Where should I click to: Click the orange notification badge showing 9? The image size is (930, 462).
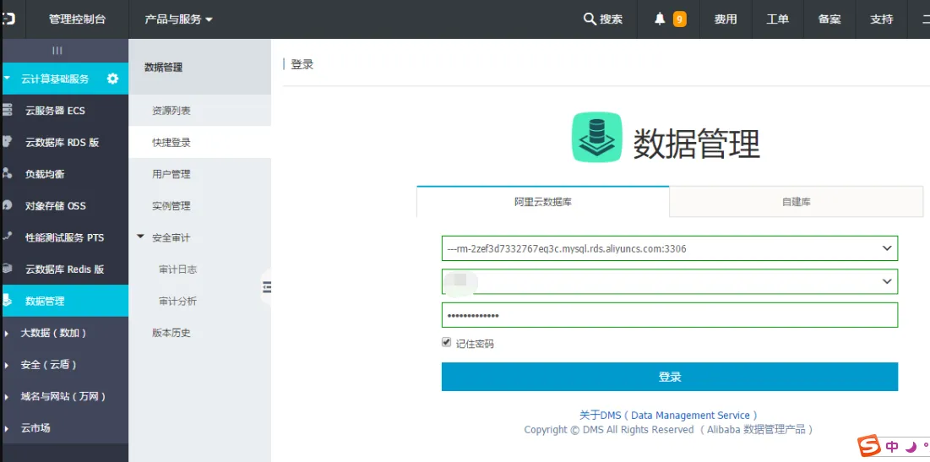point(680,19)
